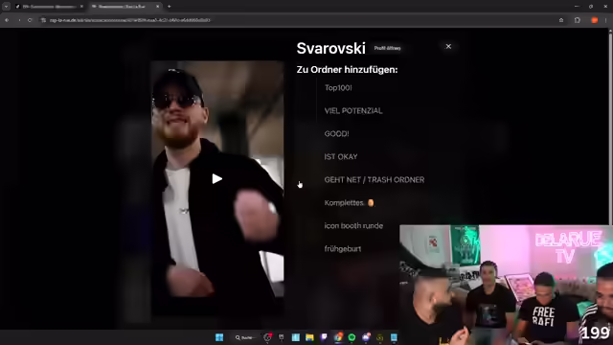The width and height of the screenshot is (613, 345).
Task: Select the GOOD! folder
Action: (336, 134)
